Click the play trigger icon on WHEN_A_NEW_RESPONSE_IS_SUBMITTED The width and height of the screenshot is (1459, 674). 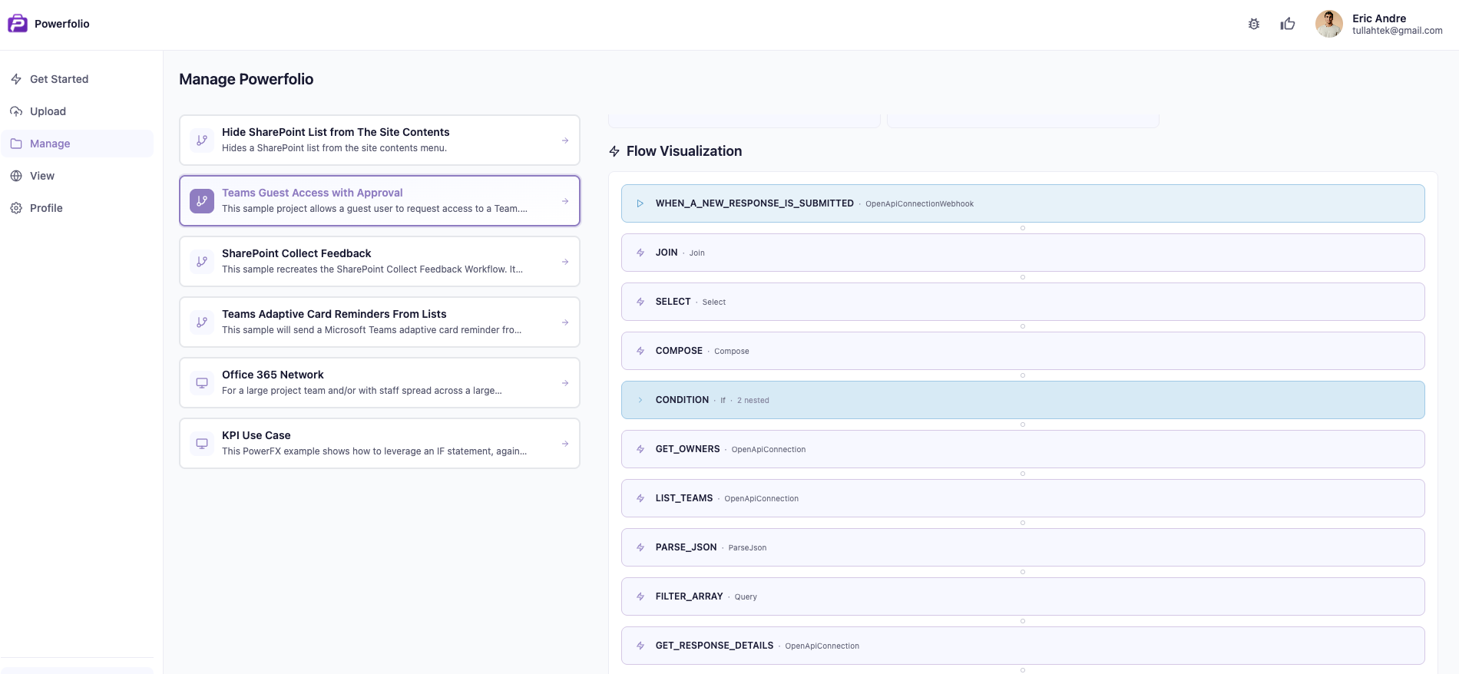click(640, 203)
